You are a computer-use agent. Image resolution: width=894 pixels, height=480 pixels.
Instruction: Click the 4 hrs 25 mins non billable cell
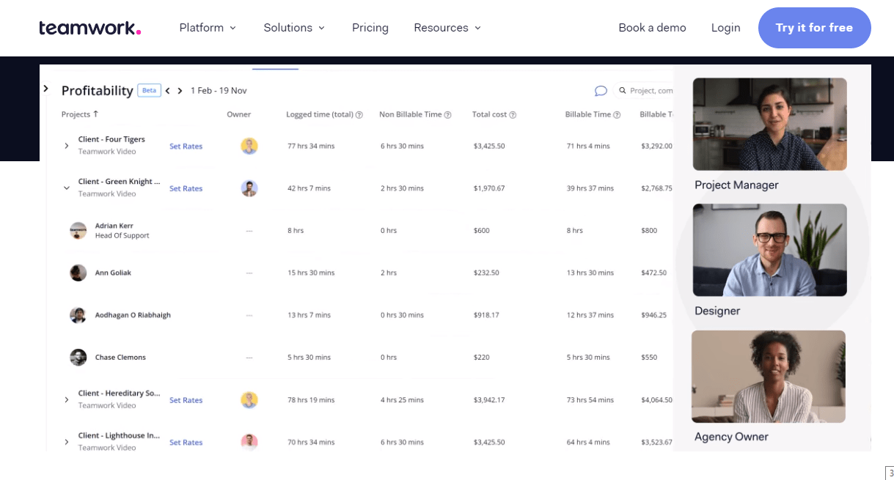coord(402,400)
